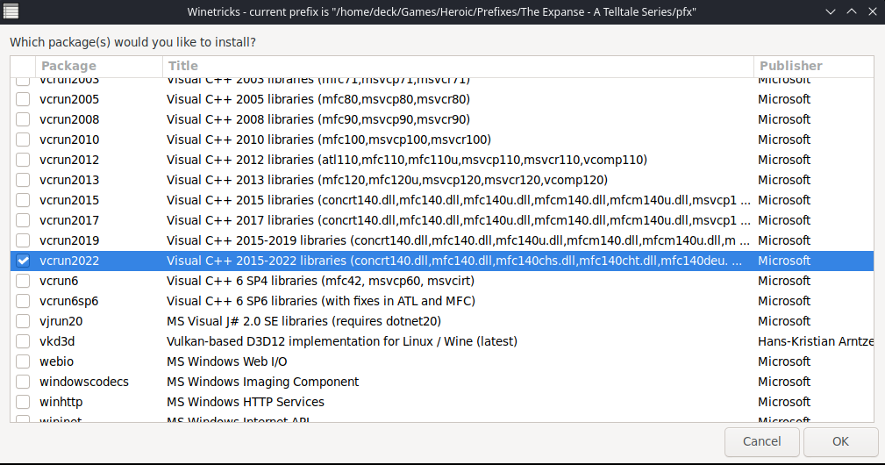885x465 pixels.
Task: Click the Microsoft publisher cell in vcrun6 row
Action: tap(784, 281)
